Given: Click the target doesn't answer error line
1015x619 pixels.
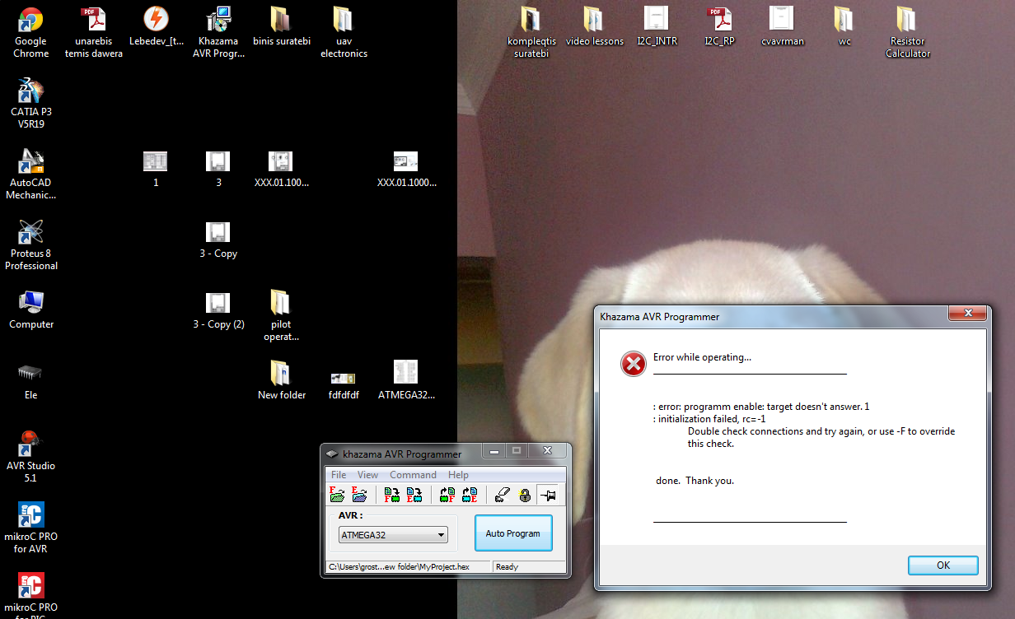Looking at the screenshot, I should [x=761, y=407].
